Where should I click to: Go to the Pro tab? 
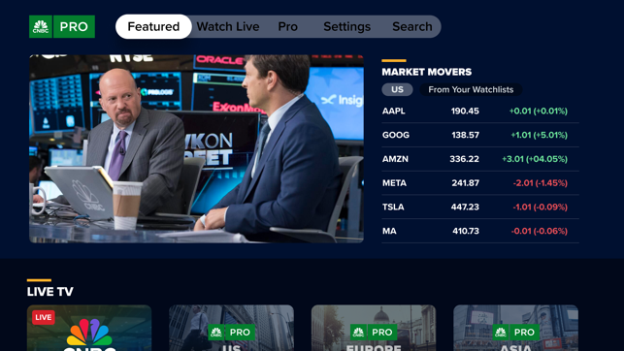click(x=287, y=26)
